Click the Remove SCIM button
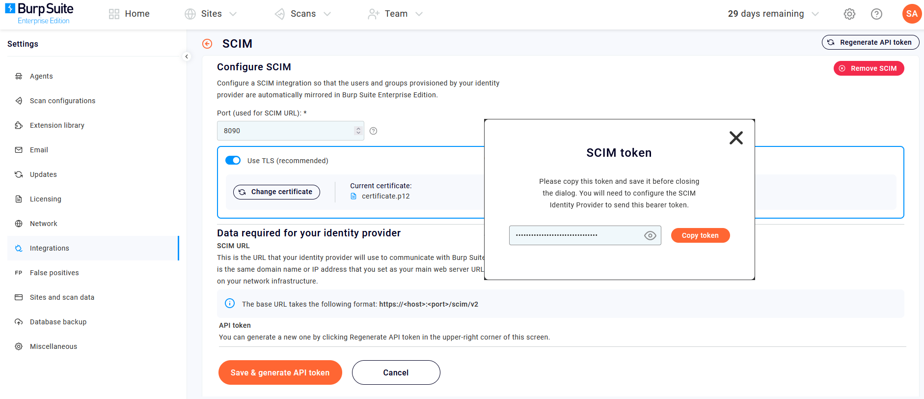 (x=869, y=68)
